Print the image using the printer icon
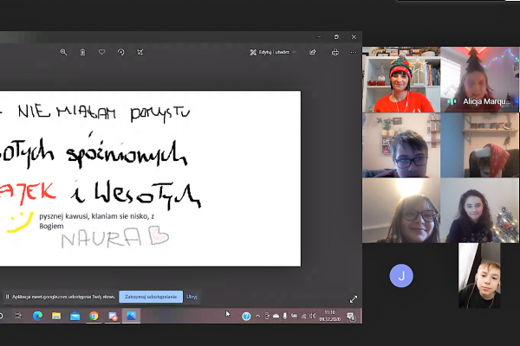Viewport: 520px width, 346px height. tap(334, 52)
